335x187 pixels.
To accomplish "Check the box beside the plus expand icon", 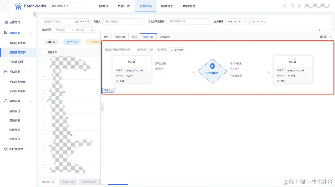I will pos(43,100).
